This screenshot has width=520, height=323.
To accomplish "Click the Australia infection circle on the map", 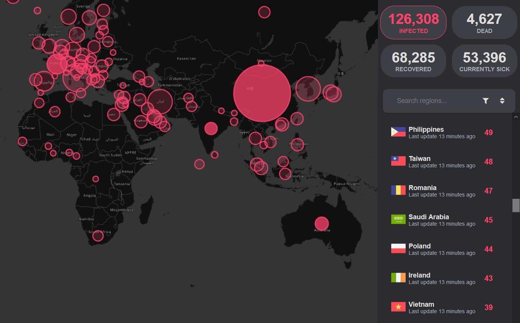I will point(322,224).
